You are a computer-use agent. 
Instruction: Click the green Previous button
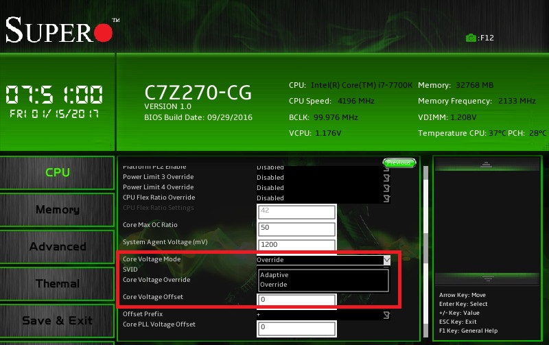(399, 163)
